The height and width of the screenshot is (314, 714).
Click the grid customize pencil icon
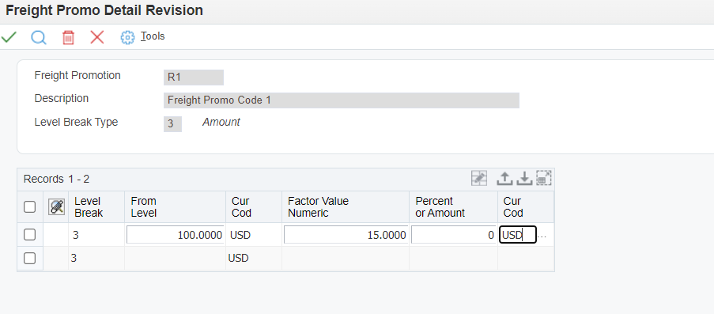(x=479, y=178)
